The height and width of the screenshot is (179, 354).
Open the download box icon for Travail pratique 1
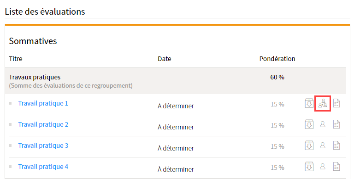tap(309, 103)
